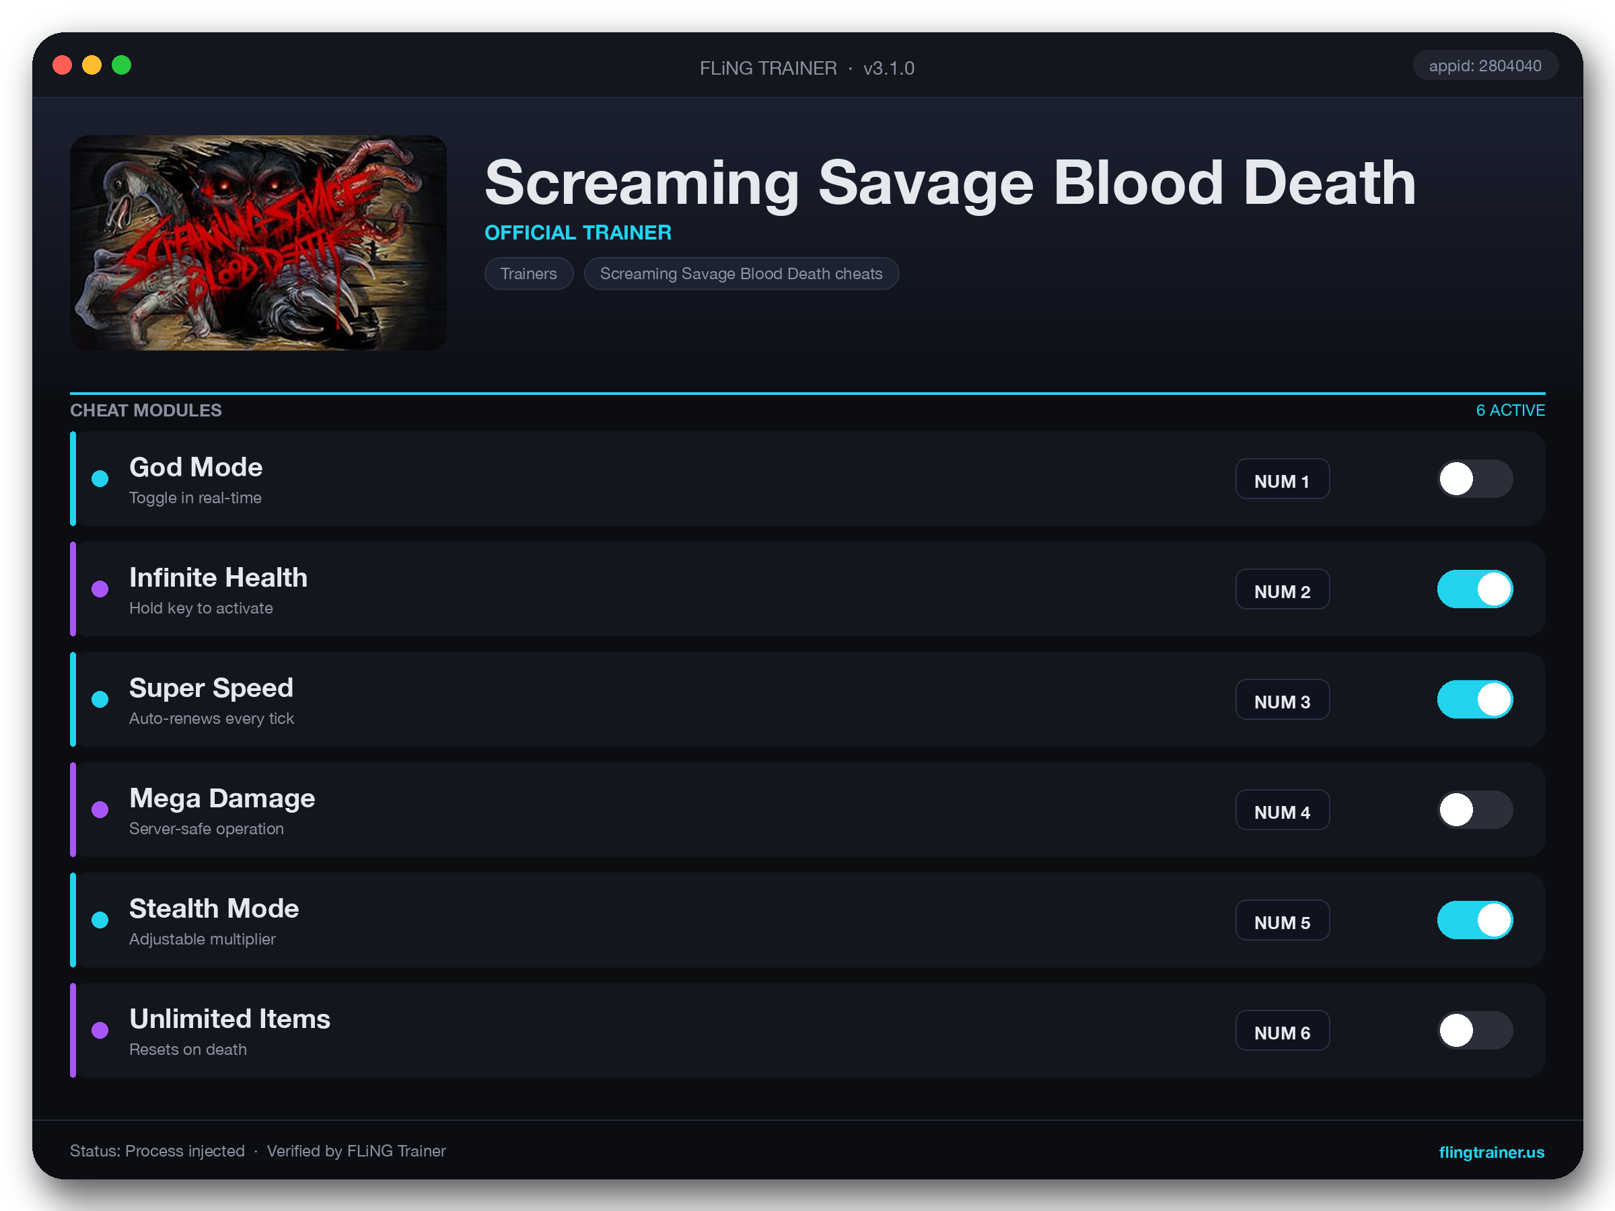
Task: Click the 'Adjustable multiplier' description
Action: click(203, 939)
